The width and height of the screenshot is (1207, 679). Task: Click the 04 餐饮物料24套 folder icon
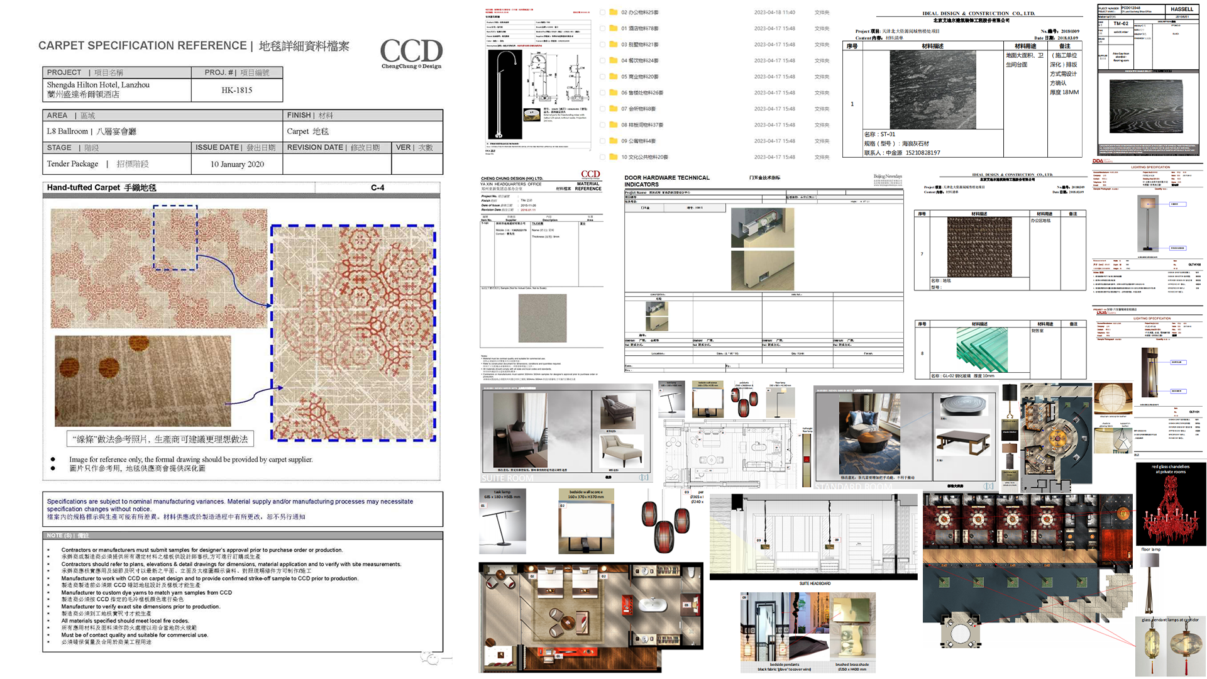pos(613,60)
